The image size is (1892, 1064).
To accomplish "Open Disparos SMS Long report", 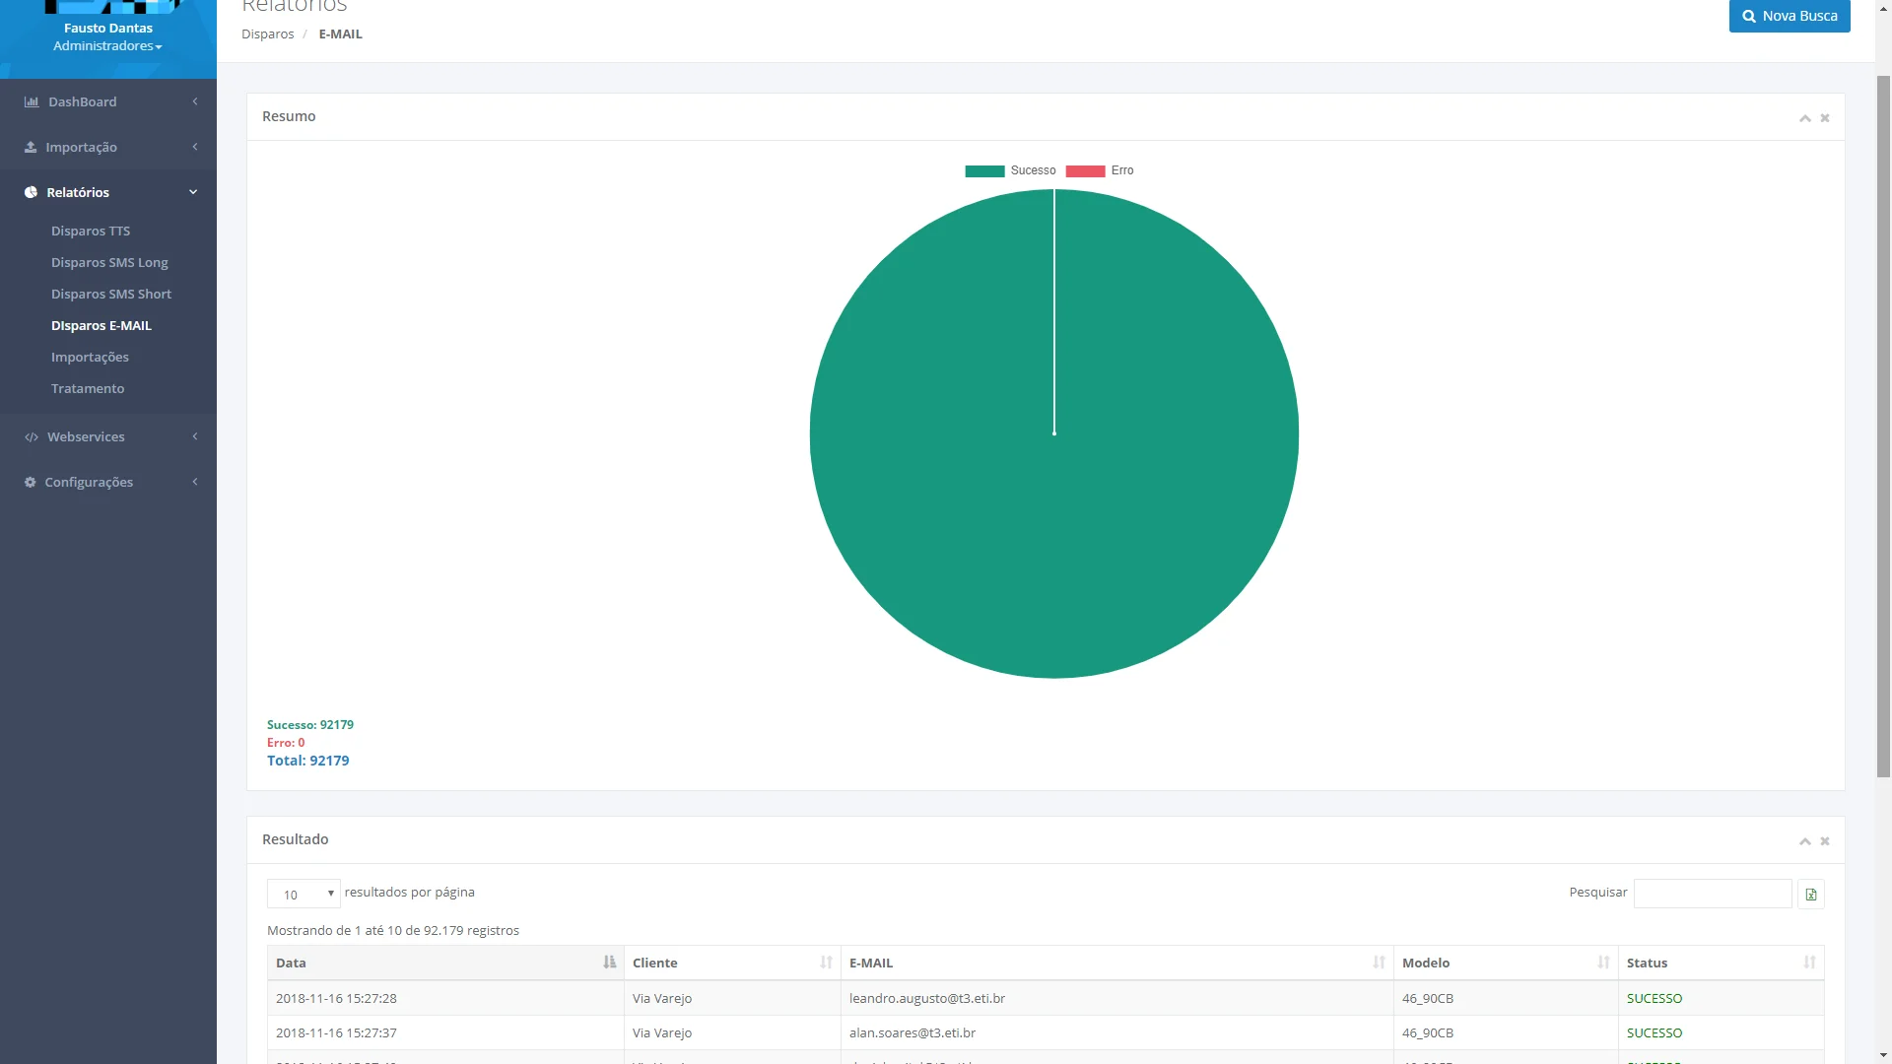I will [x=109, y=263].
